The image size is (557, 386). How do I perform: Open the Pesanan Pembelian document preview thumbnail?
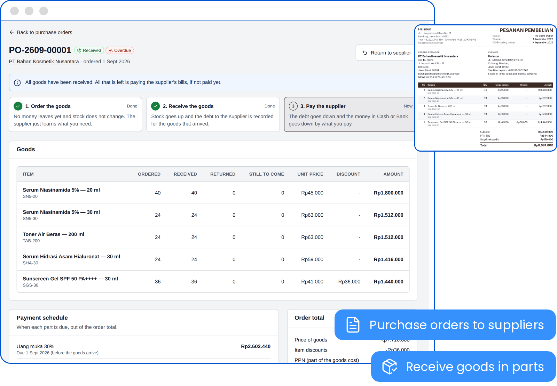[x=486, y=88]
